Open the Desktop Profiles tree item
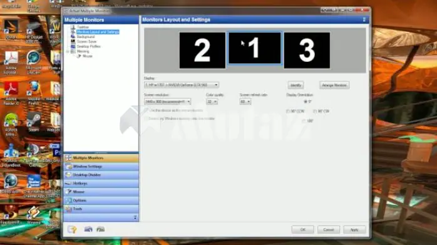Image resolution: width=437 pixels, height=245 pixels. (89, 46)
